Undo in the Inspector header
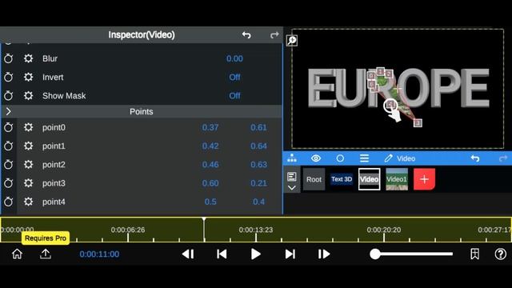Viewport: 512px width, 288px height. [246, 34]
